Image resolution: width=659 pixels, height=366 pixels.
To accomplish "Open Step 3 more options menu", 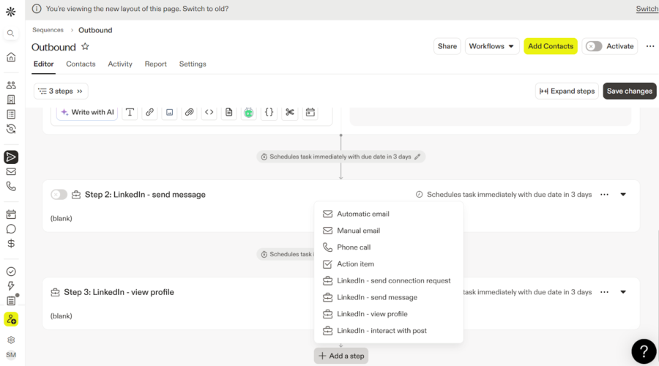I will [x=604, y=292].
